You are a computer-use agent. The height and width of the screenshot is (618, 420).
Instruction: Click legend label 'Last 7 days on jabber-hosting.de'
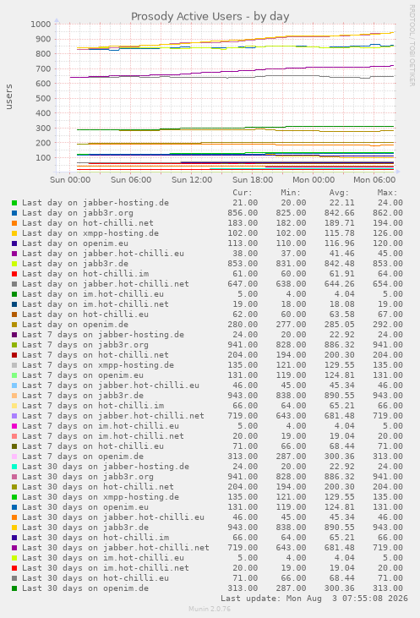pos(103,335)
